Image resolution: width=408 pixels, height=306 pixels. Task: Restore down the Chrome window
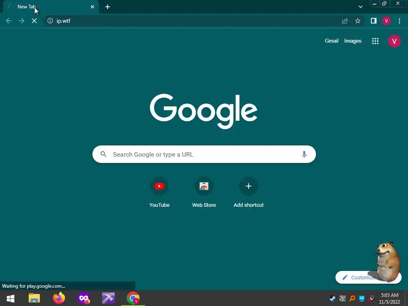tap(384, 4)
